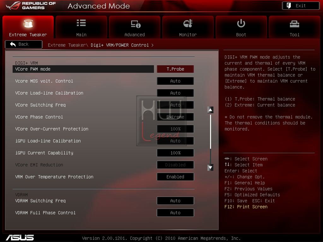
Task: Click the Republic of Gamers logo
Action: coord(31,6)
